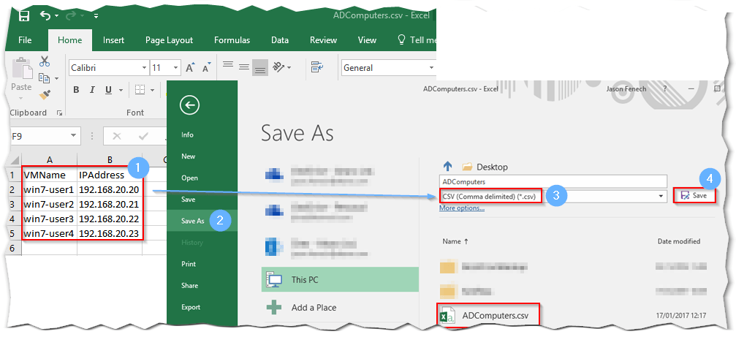Expand the Underline style arrow

[x=121, y=90]
